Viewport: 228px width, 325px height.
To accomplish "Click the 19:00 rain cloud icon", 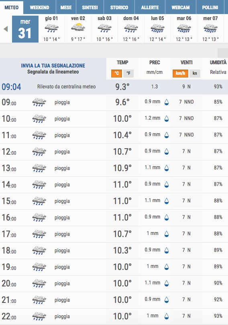I will 39,267.
